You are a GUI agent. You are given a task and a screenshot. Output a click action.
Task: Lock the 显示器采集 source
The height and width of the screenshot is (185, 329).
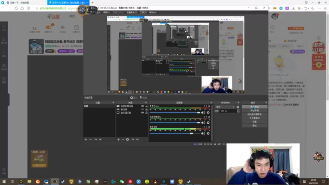point(146,113)
